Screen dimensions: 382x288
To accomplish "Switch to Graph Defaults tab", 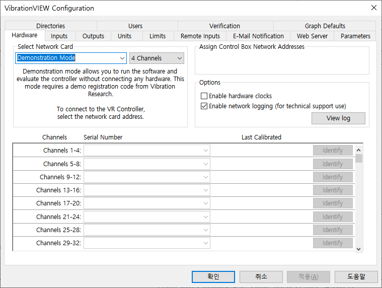I will click(325, 26).
